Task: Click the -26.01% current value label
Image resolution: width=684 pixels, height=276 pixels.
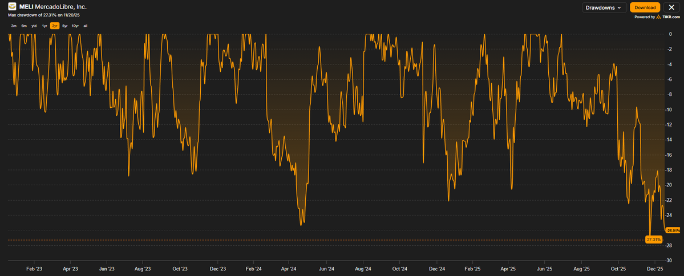Action: 673,230
